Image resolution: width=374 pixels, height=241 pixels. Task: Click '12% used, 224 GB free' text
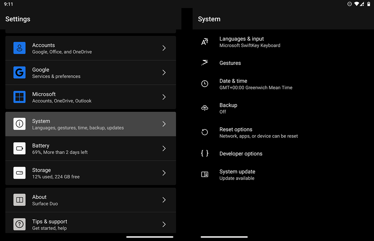(x=56, y=177)
